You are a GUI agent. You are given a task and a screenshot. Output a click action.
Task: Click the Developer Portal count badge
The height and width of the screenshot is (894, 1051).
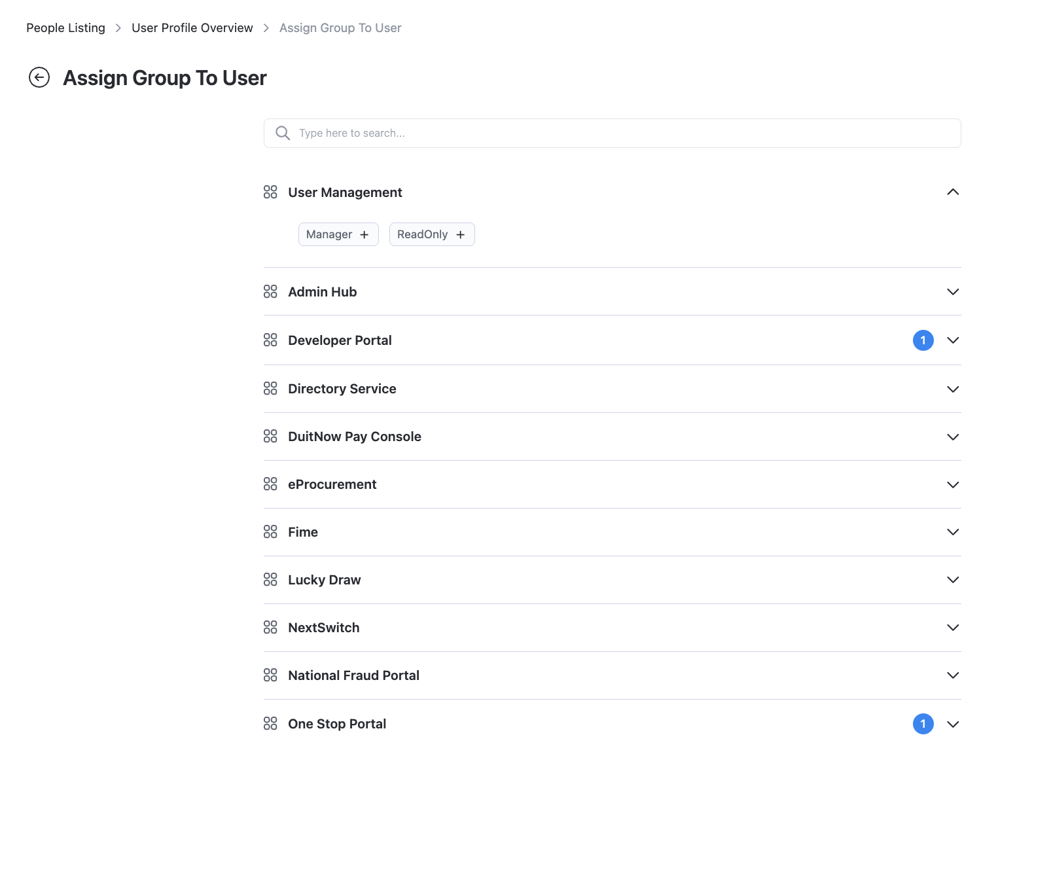[923, 340]
